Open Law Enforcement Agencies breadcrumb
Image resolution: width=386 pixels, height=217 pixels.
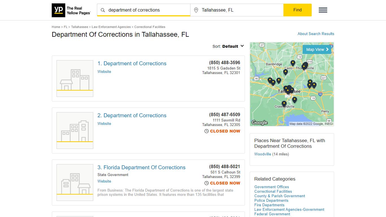(x=111, y=27)
